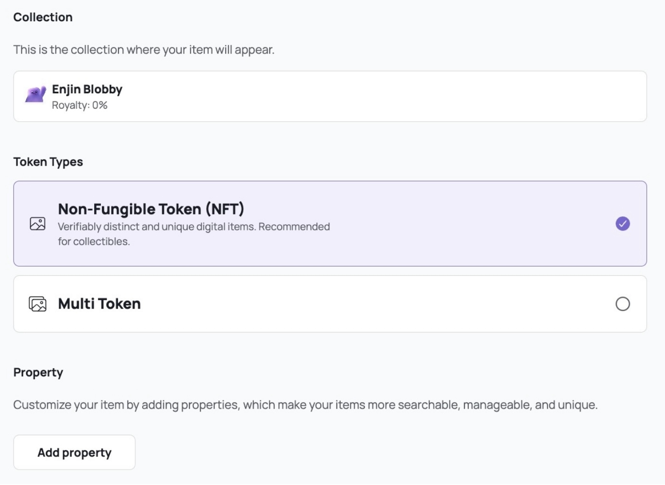
Task: Click the word Recommended in the NFT description
Action: (x=294, y=227)
